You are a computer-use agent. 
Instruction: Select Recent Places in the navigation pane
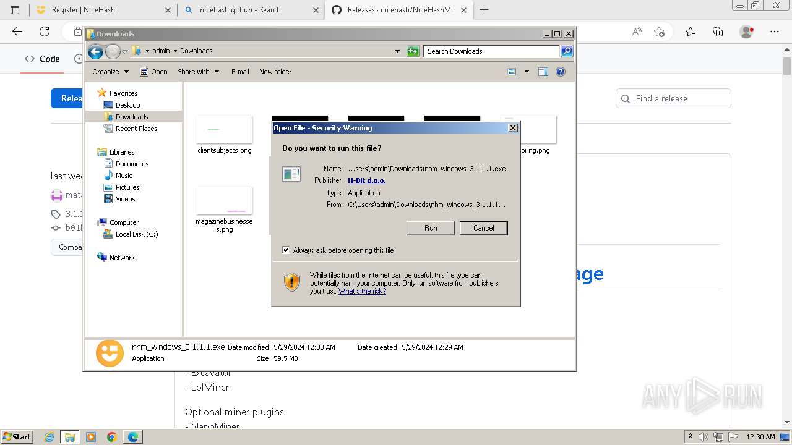[x=136, y=129]
